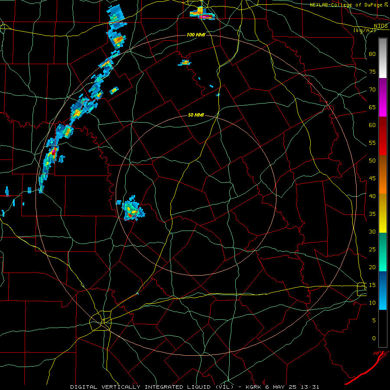Click the 35 value on the color scale
Viewport: 390px width, 390px height.
pyautogui.click(x=372, y=214)
